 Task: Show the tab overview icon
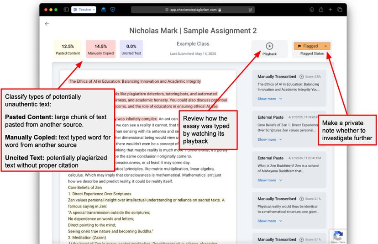pos(340,10)
